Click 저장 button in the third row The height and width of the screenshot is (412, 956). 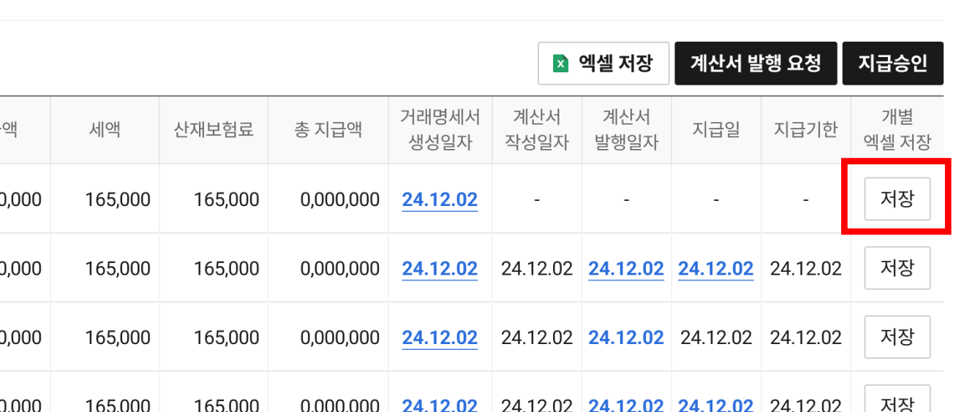pos(897,337)
